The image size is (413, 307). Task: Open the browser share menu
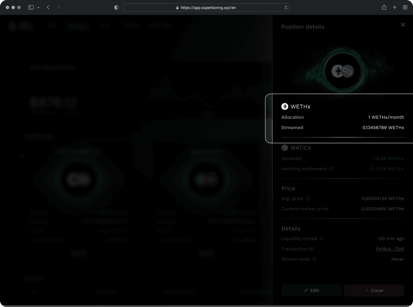pos(384,7)
